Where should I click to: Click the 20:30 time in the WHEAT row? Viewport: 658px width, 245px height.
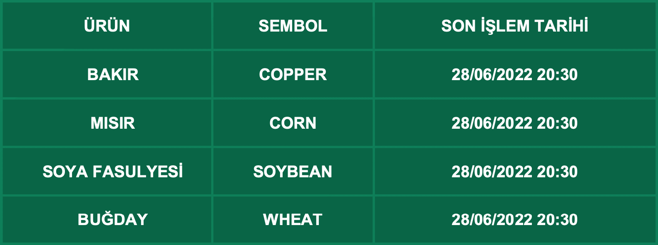(557, 219)
